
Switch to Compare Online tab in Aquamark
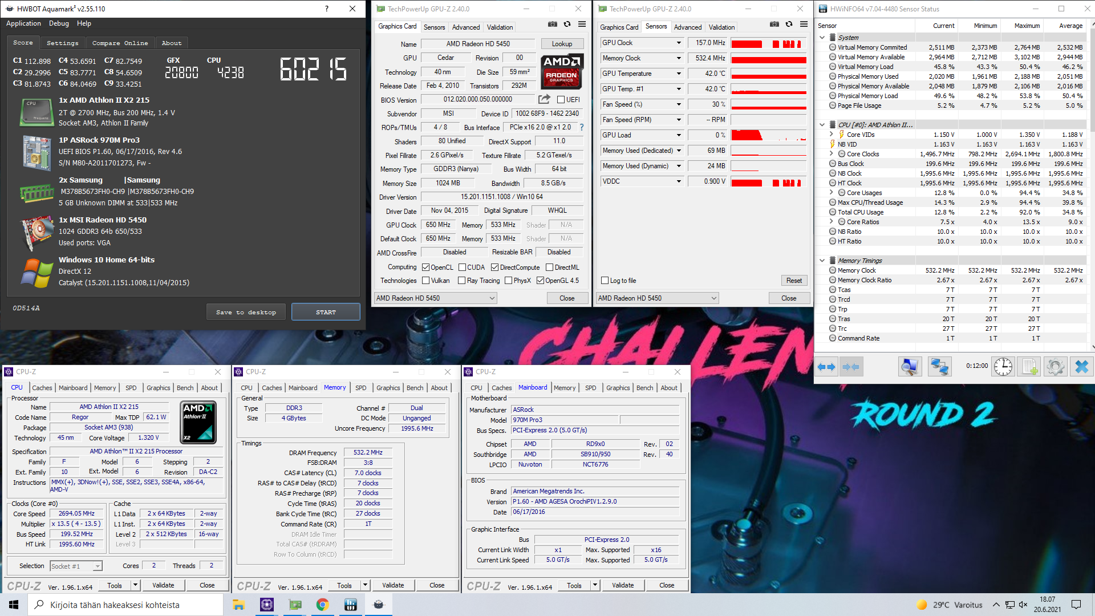[120, 43]
